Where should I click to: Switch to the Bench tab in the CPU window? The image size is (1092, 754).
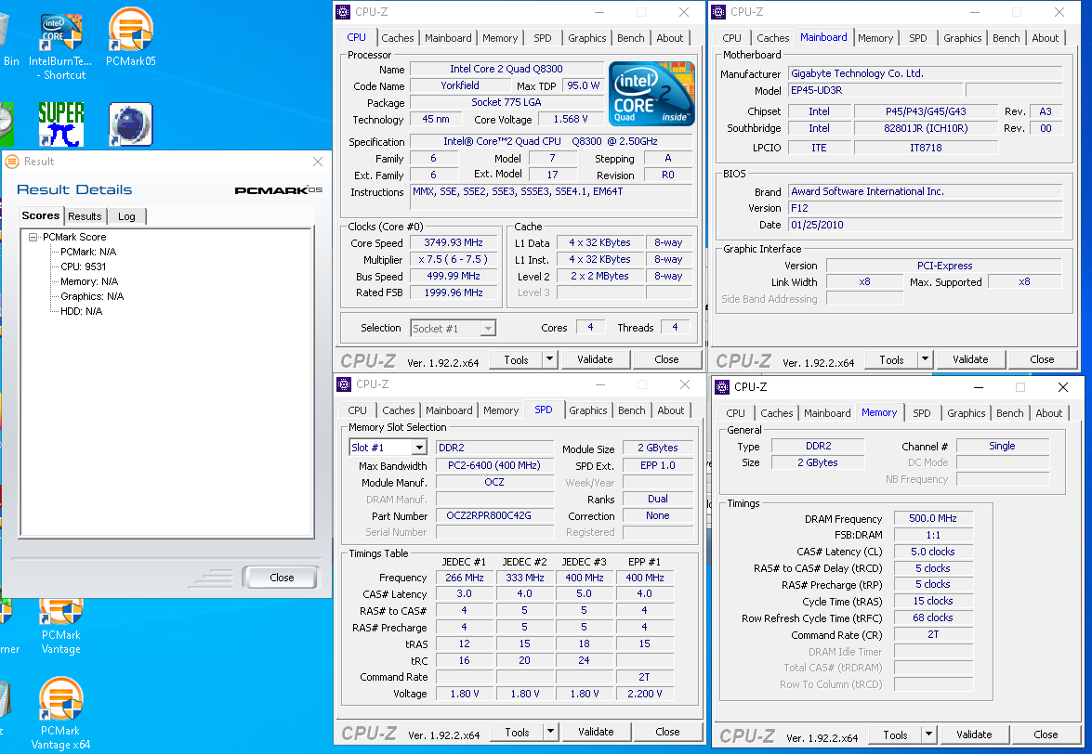click(x=631, y=38)
